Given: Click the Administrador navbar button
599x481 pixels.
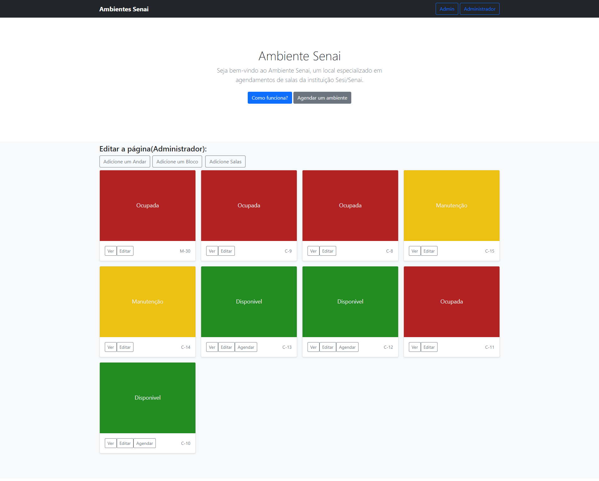Looking at the screenshot, I should (479, 9).
